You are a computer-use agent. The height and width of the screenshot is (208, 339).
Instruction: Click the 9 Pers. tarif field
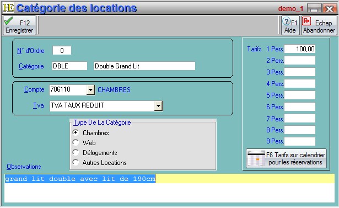300,141
